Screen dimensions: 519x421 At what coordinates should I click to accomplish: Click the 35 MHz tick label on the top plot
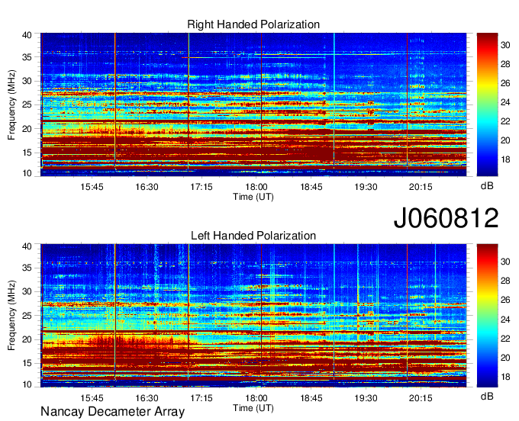pyautogui.click(x=27, y=57)
